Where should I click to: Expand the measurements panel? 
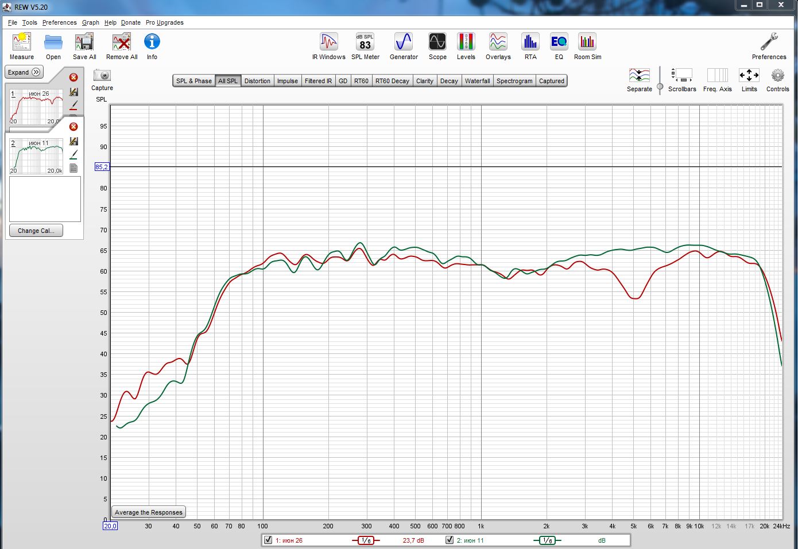[x=24, y=72]
